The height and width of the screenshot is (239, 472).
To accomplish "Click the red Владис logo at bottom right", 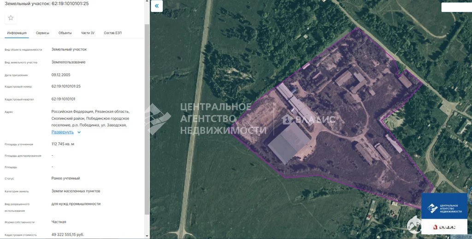I will coord(444,227).
